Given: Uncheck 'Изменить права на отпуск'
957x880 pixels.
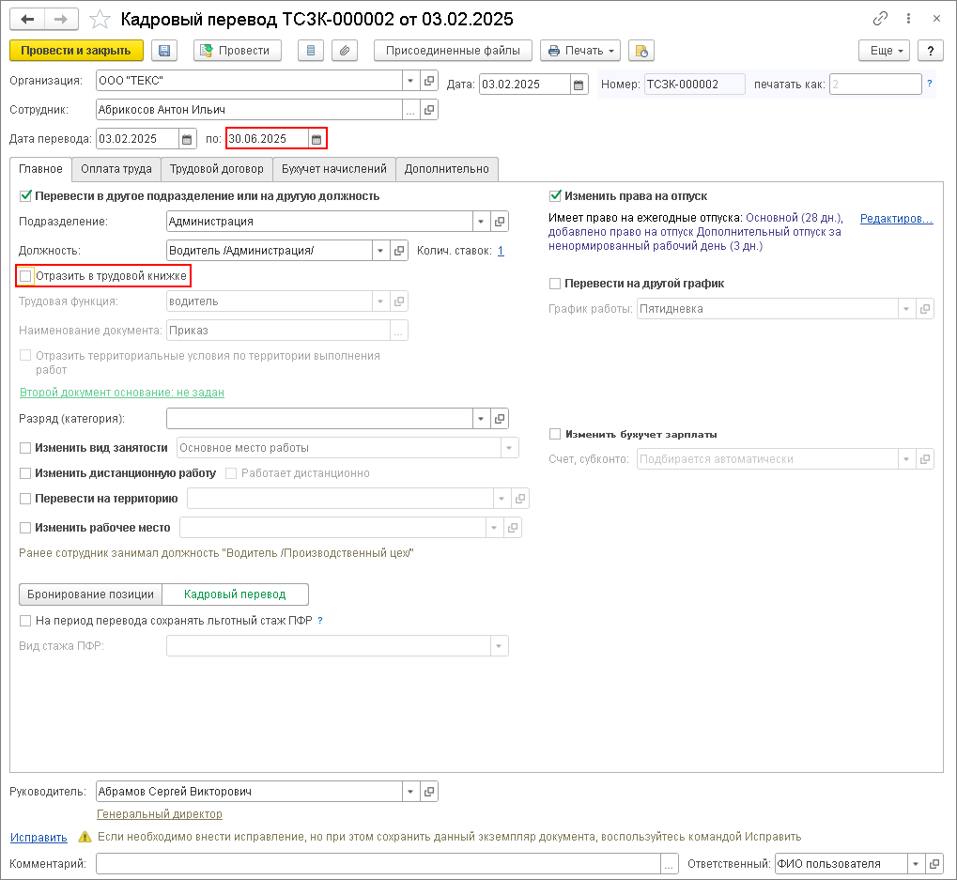Looking at the screenshot, I should coord(555,196).
